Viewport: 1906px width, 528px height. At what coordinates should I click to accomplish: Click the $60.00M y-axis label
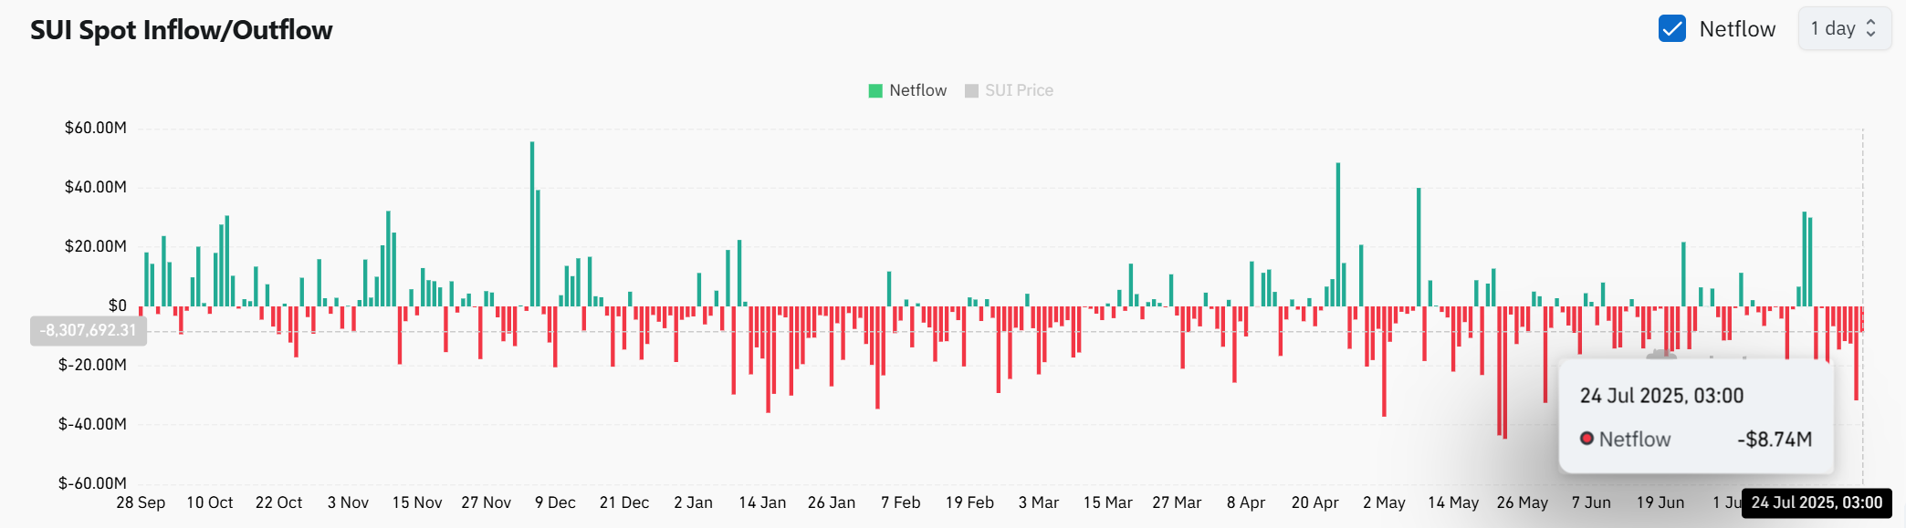tap(95, 128)
